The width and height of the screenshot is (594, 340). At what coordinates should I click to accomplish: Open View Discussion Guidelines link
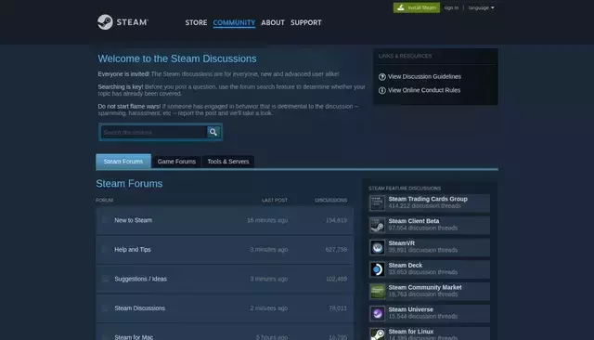424,76
